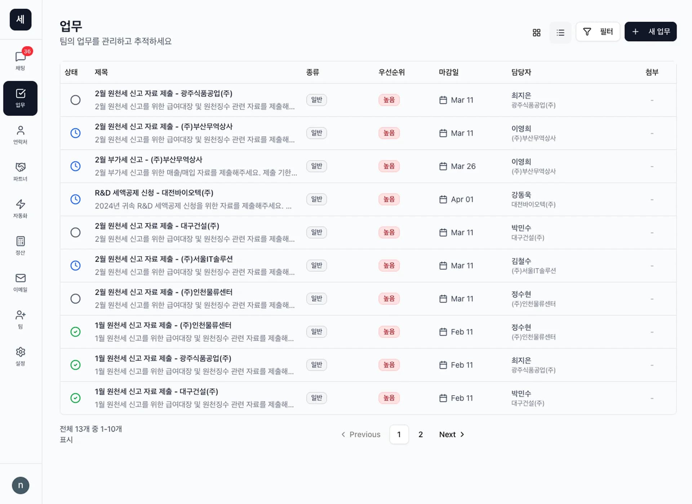Viewport: 692px width, 504px height.
Task: Open the 연락처 contacts section
Action: 20,134
